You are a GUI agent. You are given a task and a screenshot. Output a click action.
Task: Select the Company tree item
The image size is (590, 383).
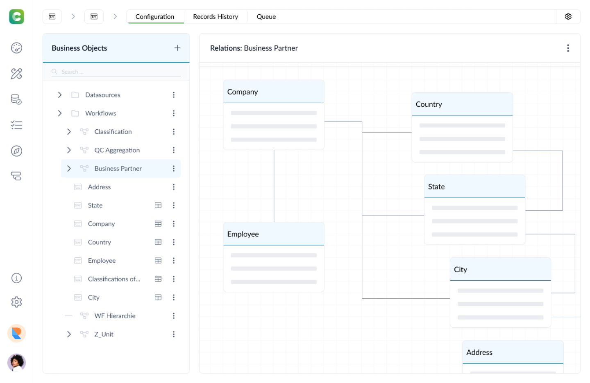(101, 224)
